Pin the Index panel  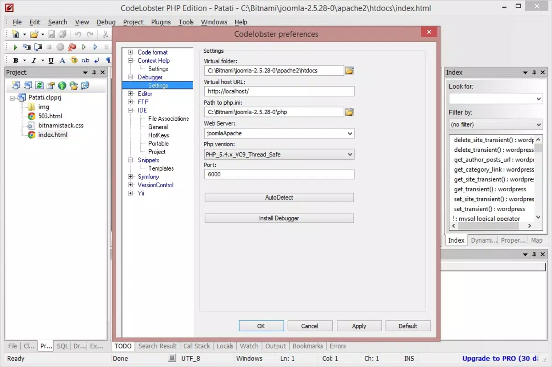(x=534, y=72)
